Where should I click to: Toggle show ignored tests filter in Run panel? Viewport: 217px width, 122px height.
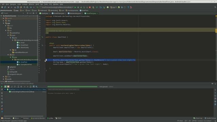[x=8, y=87]
